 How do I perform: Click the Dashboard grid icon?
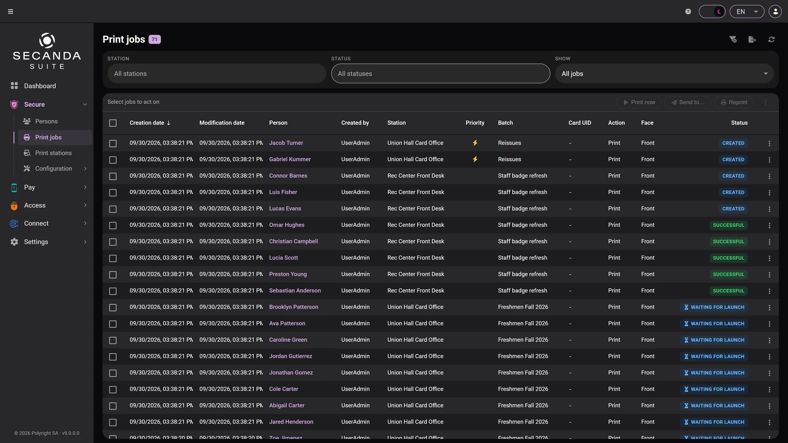[14, 85]
